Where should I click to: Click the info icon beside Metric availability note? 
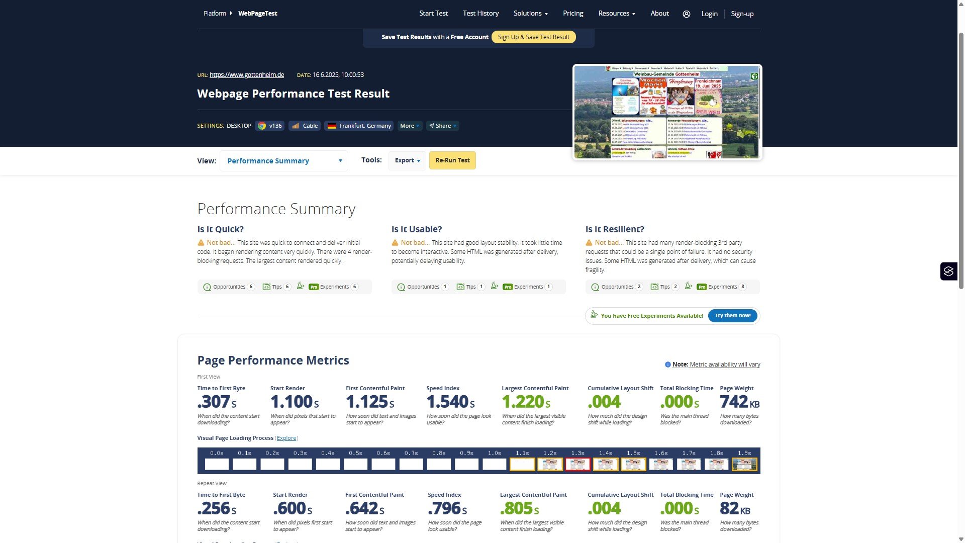[667, 365]
